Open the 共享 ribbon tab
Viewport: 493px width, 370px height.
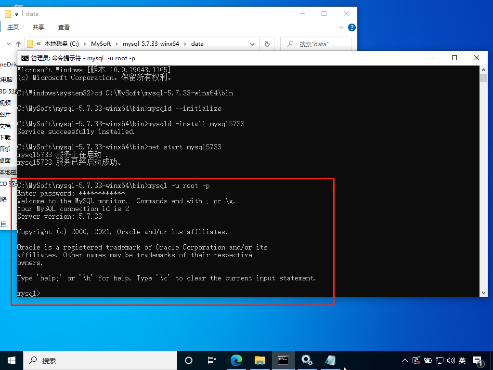tap(39, 27)
